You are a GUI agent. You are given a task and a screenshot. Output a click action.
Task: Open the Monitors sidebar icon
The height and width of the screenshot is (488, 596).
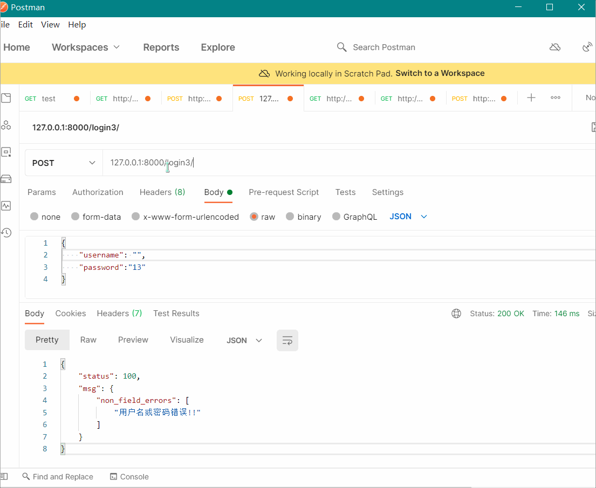tap(6, 206)
